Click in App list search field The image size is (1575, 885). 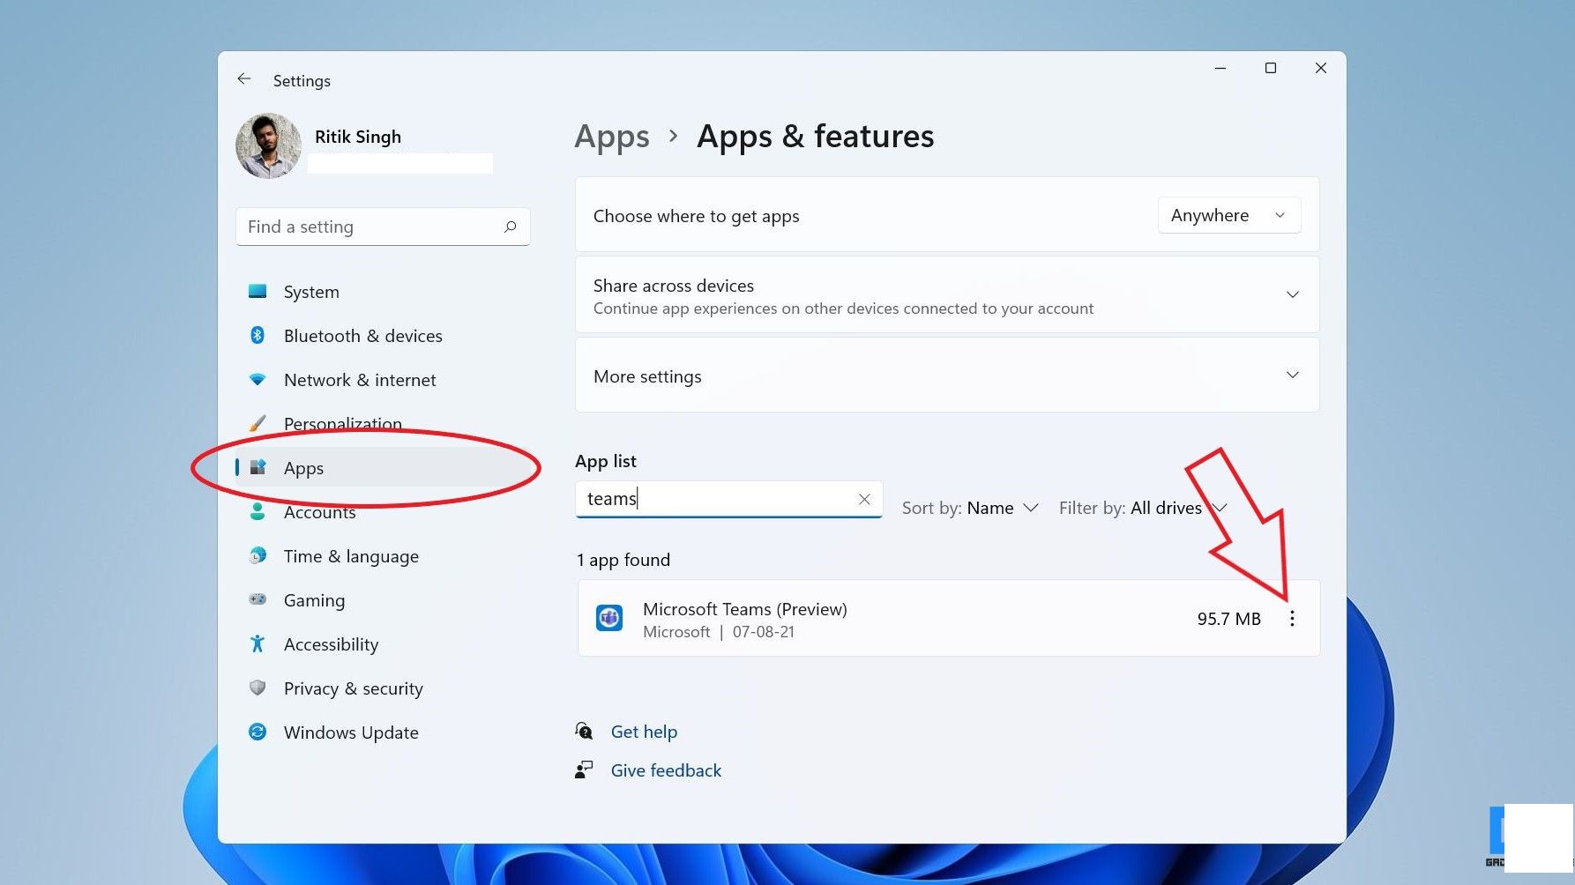pyautogui.click(x=728, y=499)
